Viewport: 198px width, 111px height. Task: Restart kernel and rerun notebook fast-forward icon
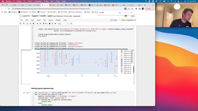55,24
